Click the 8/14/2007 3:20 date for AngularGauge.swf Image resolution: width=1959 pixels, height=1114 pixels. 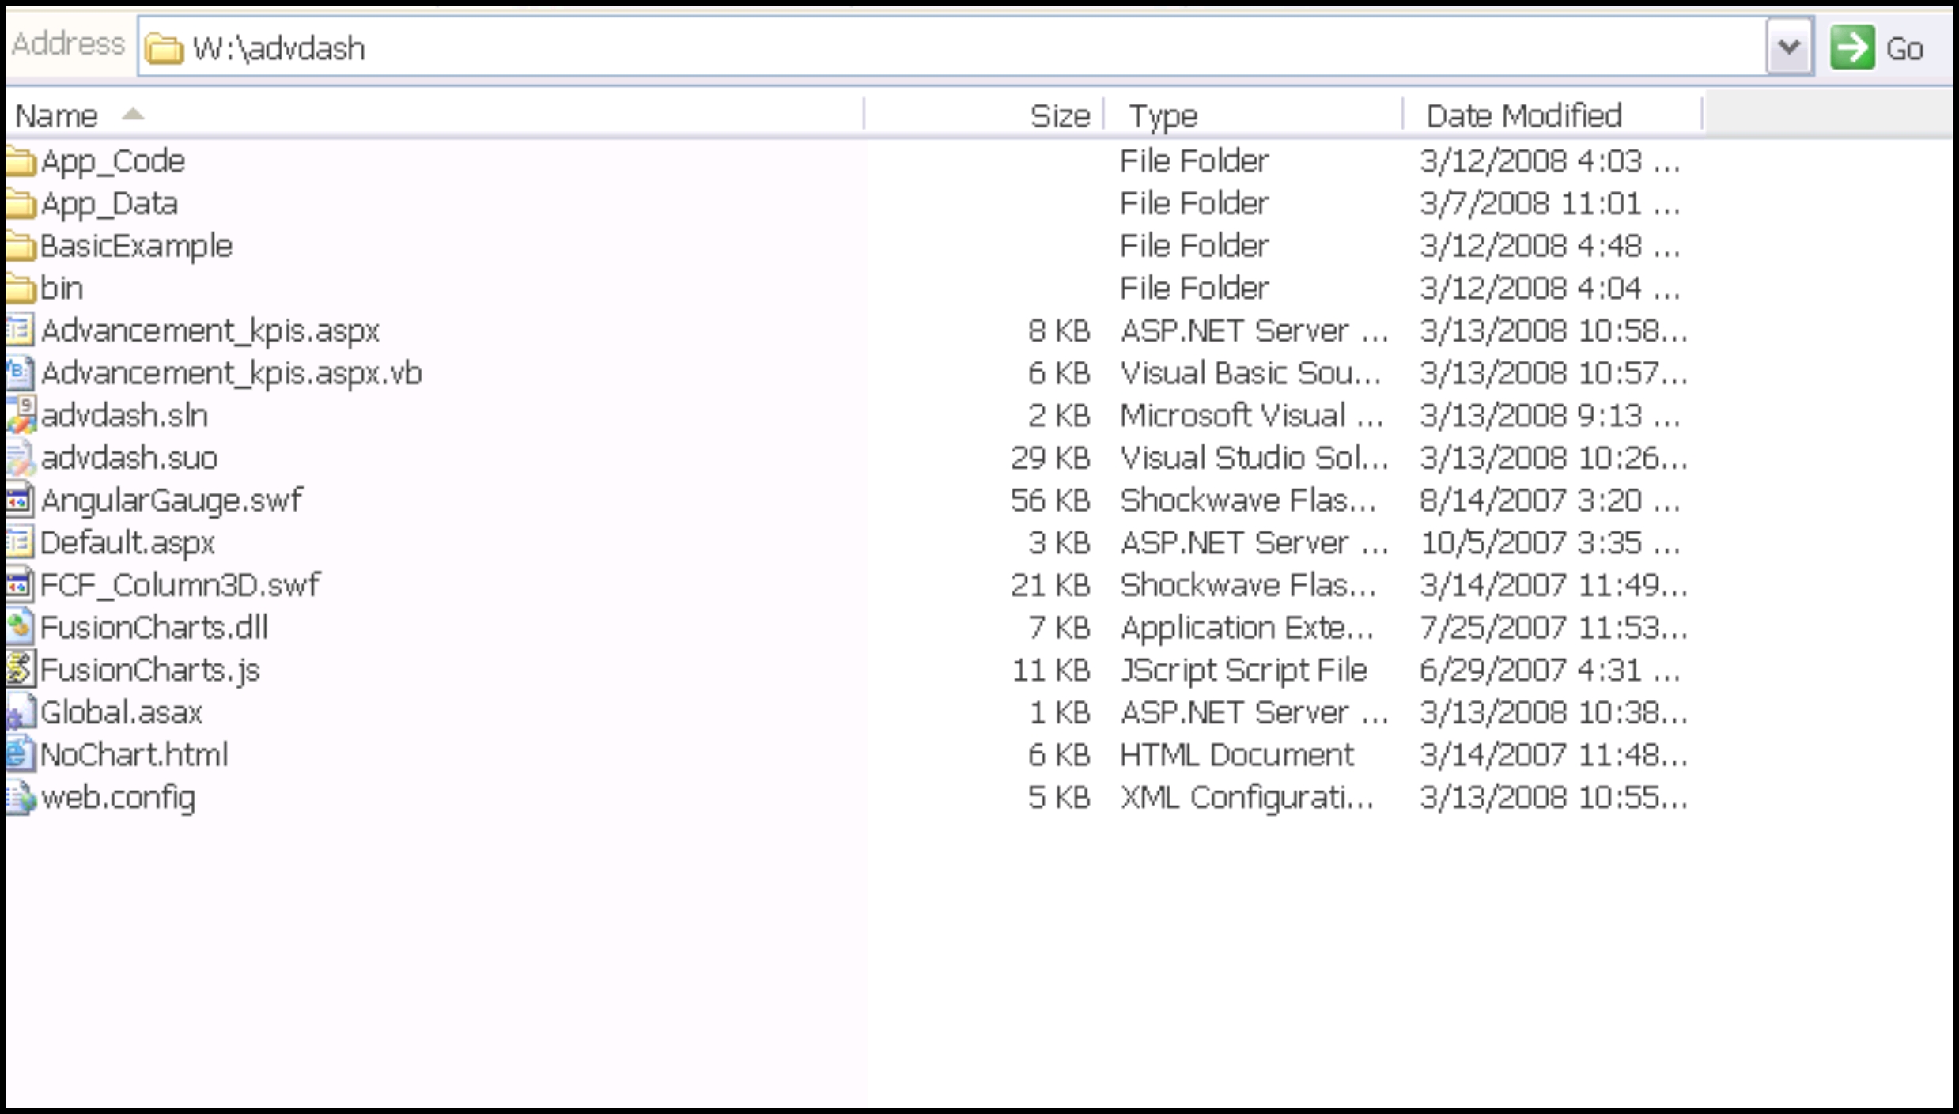click(x=1550, y=501)
